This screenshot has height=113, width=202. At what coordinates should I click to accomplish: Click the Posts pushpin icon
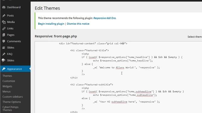tap(4, 15)
